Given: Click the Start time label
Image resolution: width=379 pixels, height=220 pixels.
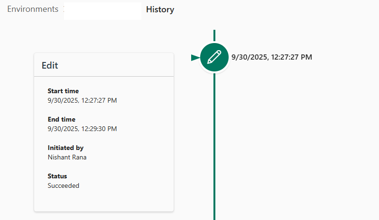Looking at the screenshot, I should tap(63, 91).
